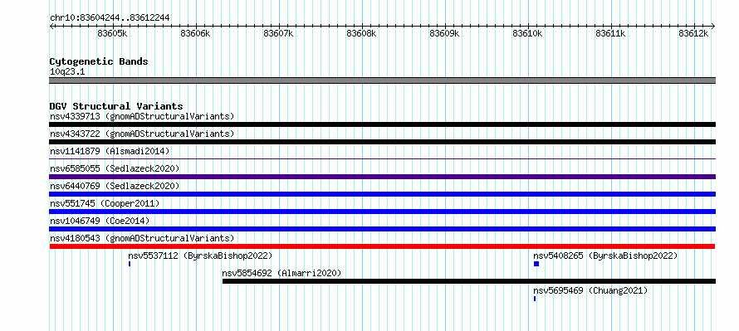Click the small blue marker under nsv5537112
Screen dimensions: 739x331
click(130, 264)
